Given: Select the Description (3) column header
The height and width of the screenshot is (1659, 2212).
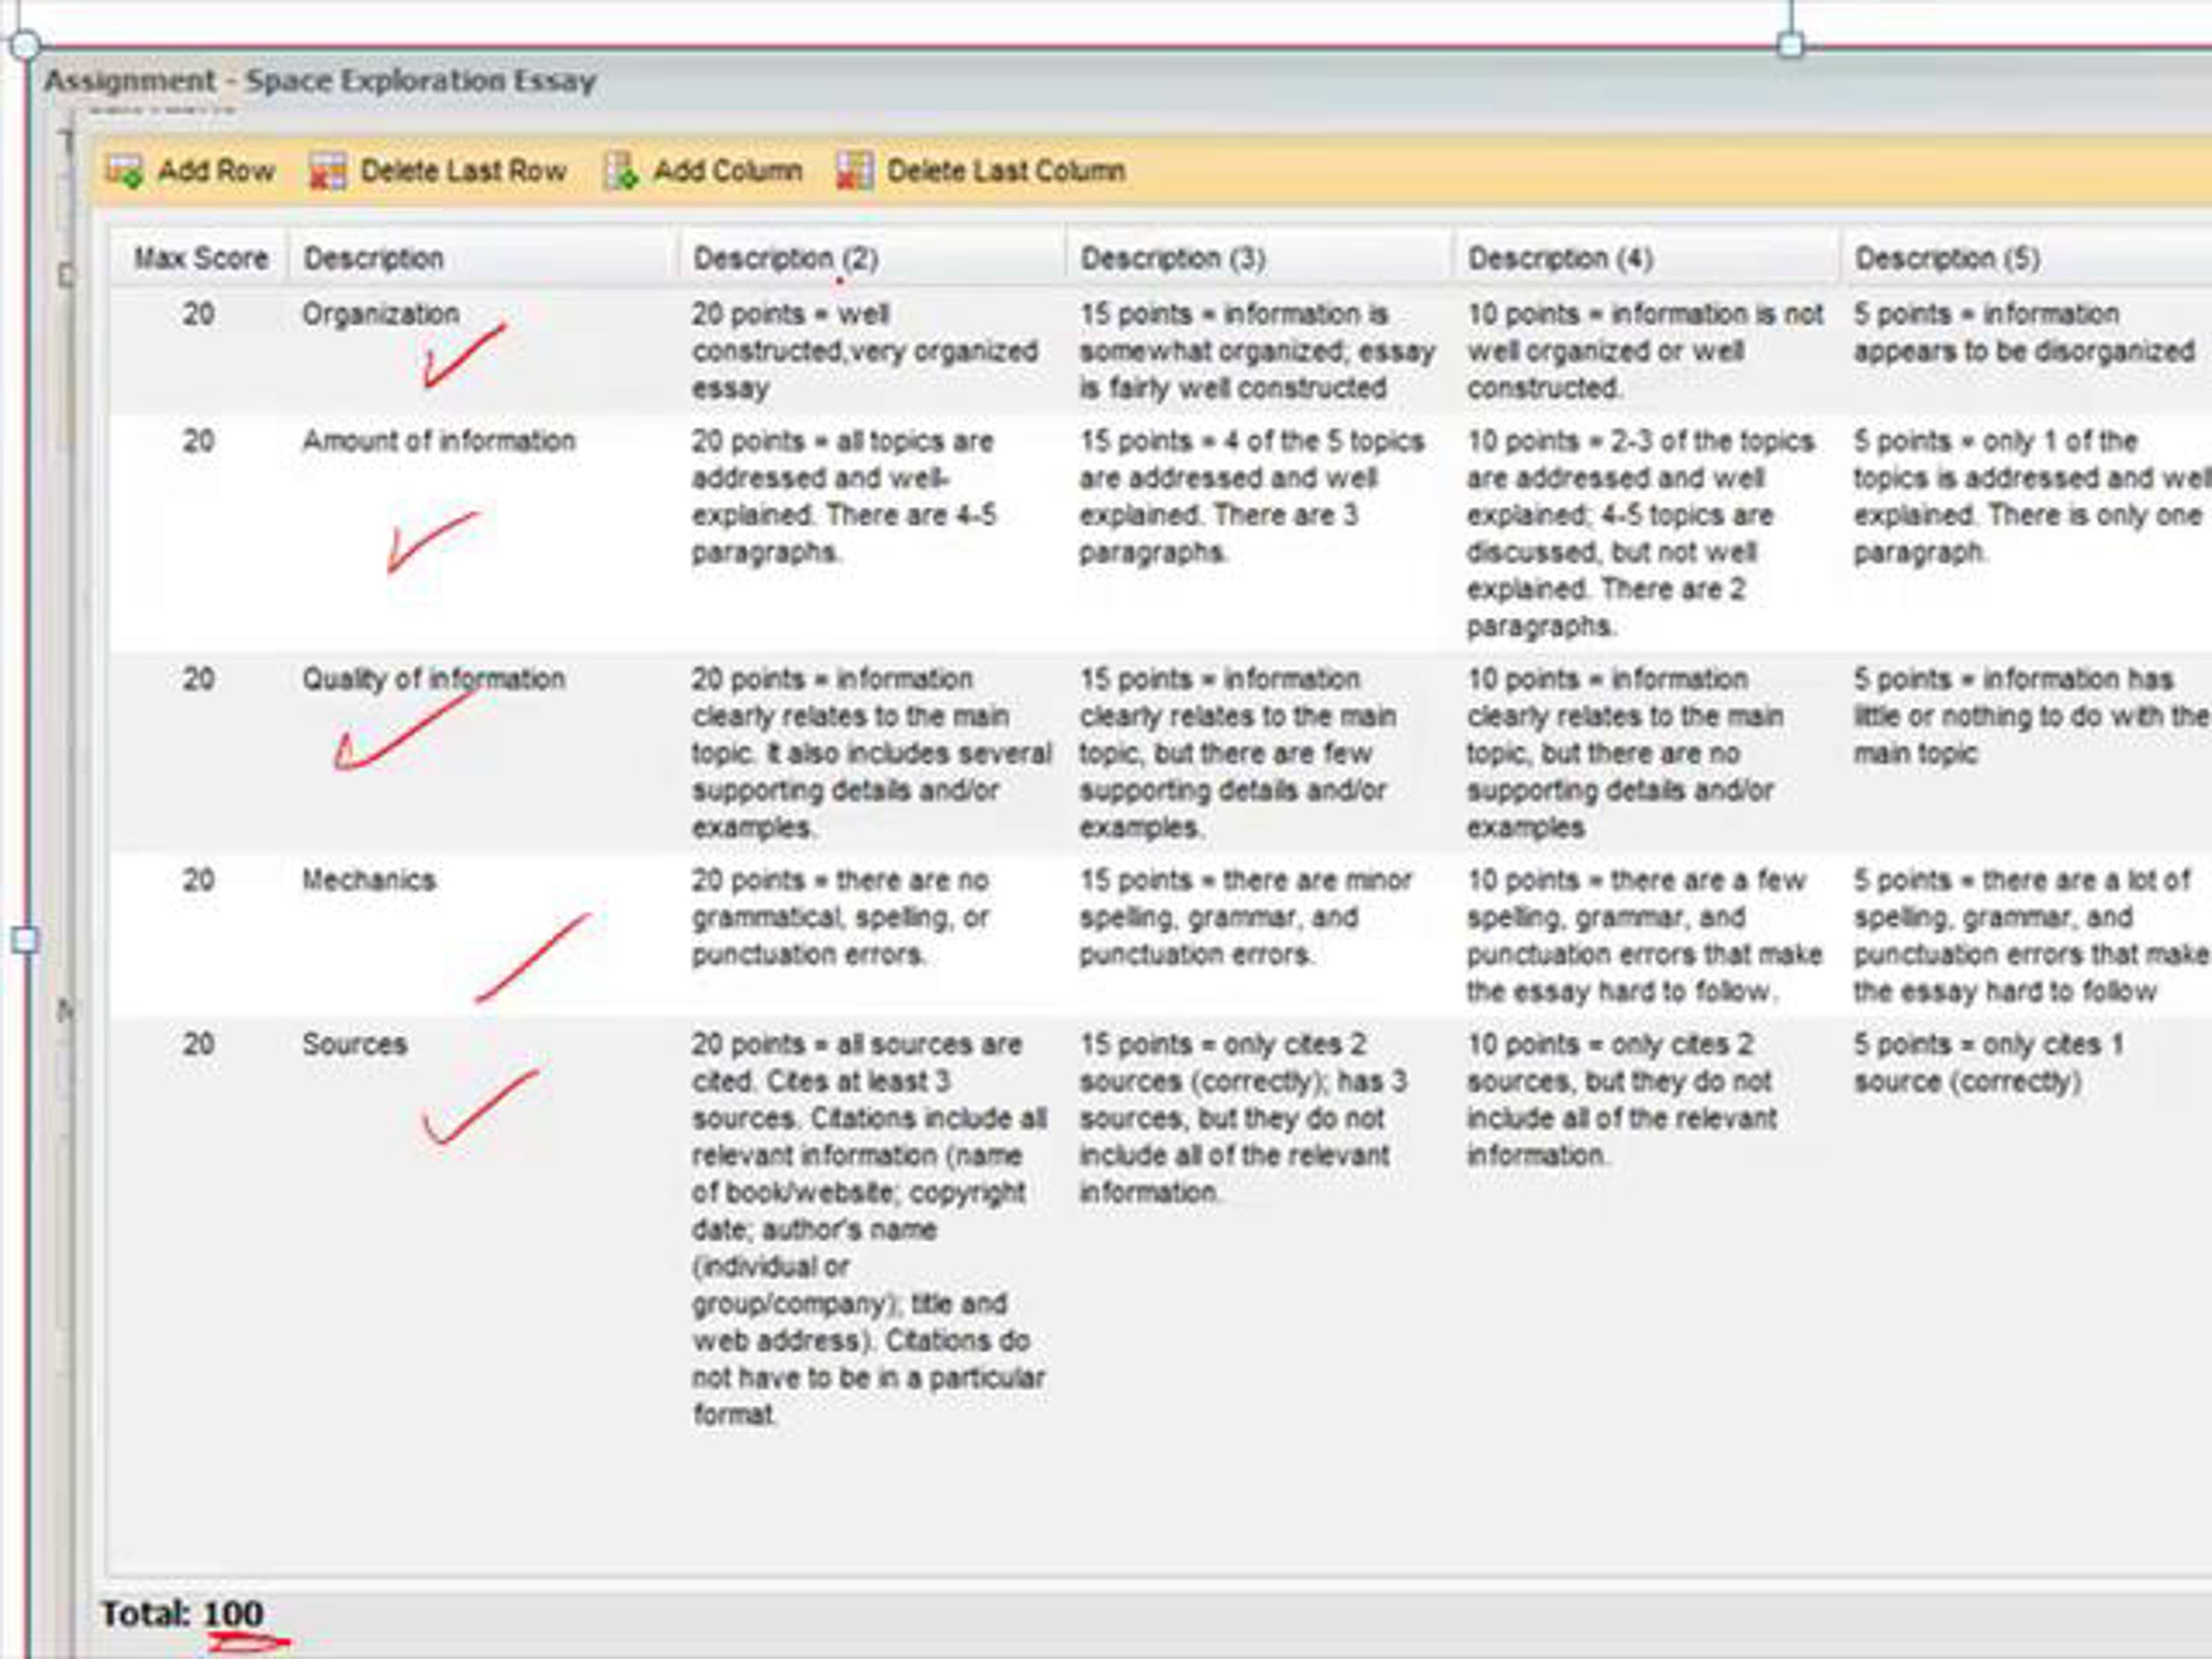Looking at the screenshot, I should [x=1172, y=258].
